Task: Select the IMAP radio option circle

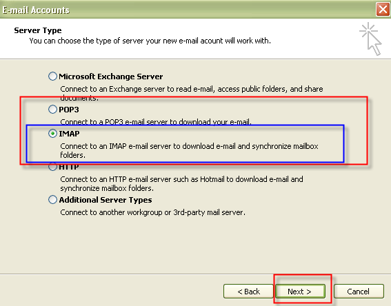Action: click(x=52, y=134)
